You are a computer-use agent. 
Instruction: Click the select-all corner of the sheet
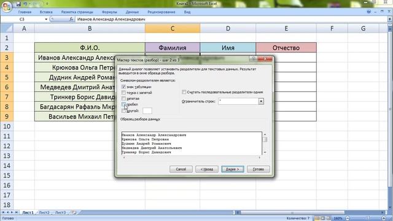7,28
